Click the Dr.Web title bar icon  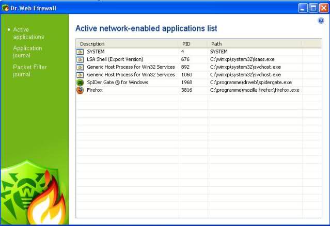6,8
